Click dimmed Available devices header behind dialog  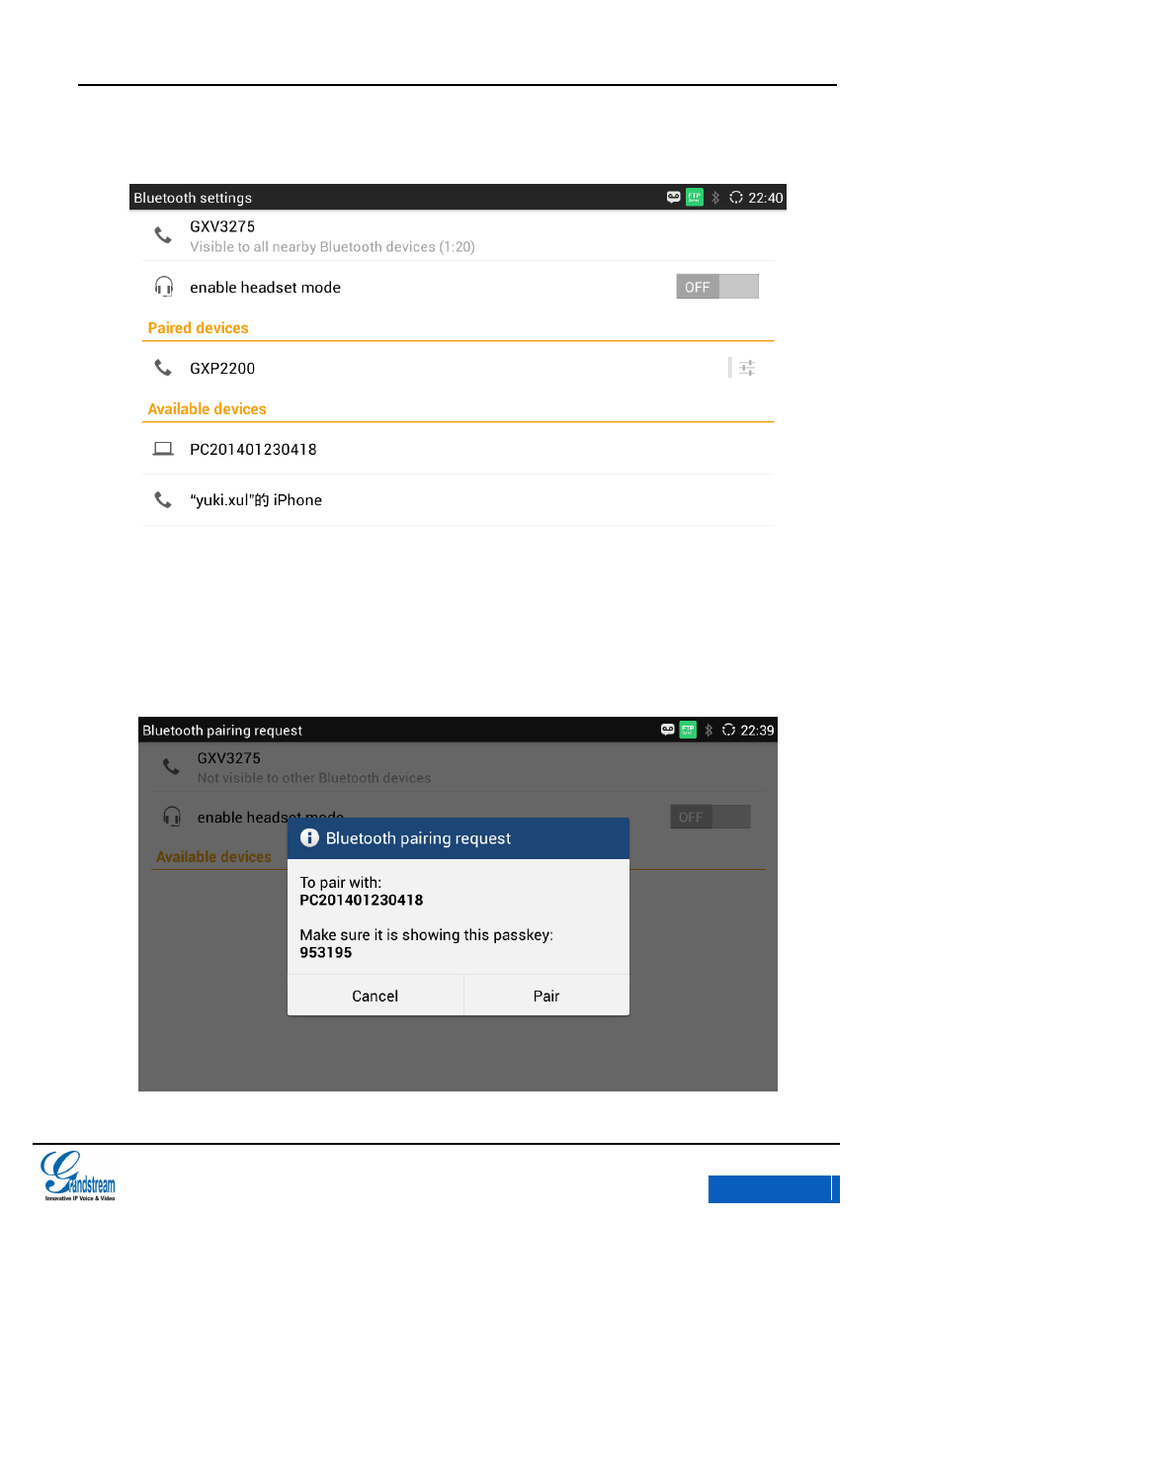click(x=213, y=857)
